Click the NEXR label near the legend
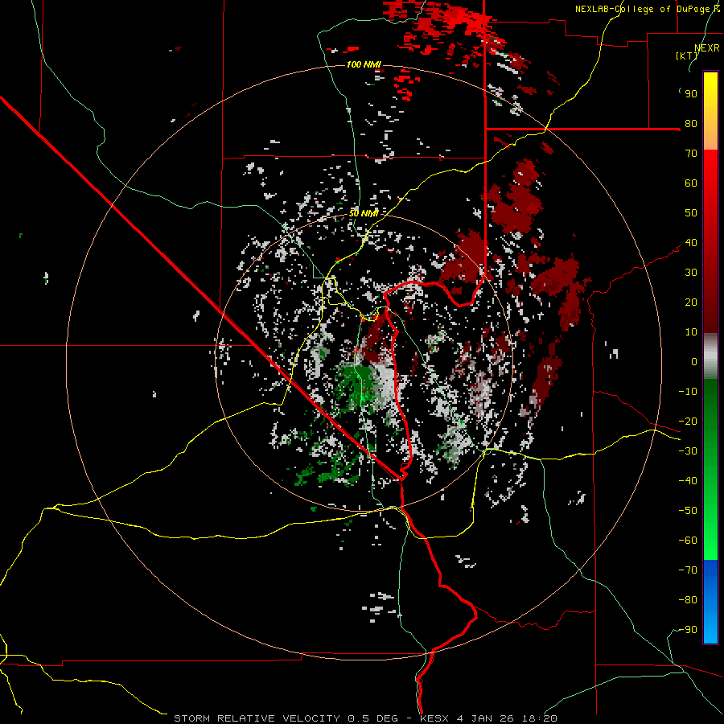Viewport: 724px width, 724px height. coord(707,48)
